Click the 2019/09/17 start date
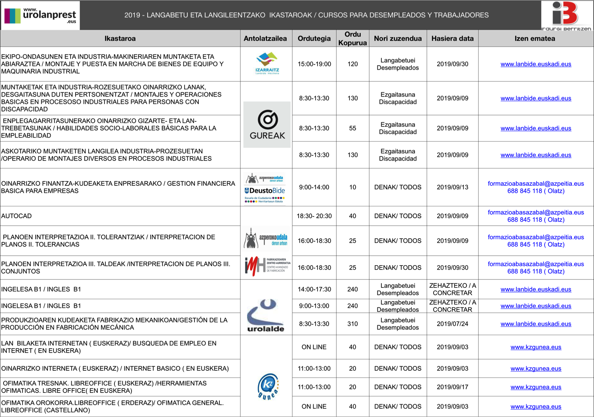Viewport: 594px width, 417px height. click(453, 387)
